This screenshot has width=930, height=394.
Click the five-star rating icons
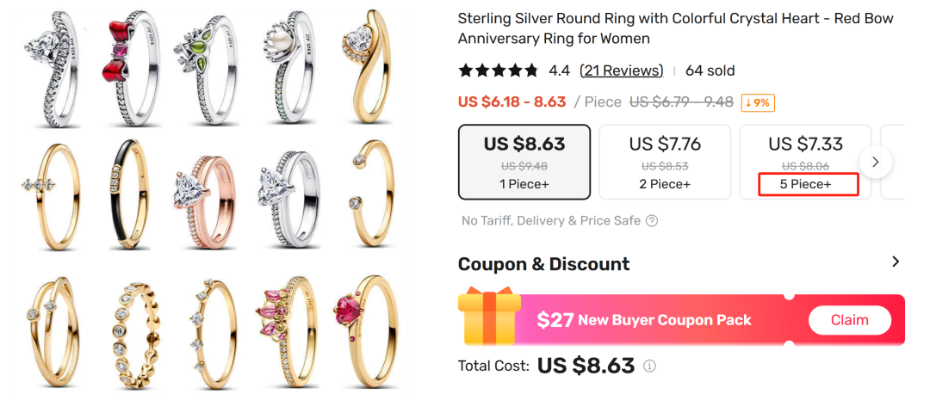(499, 71)
